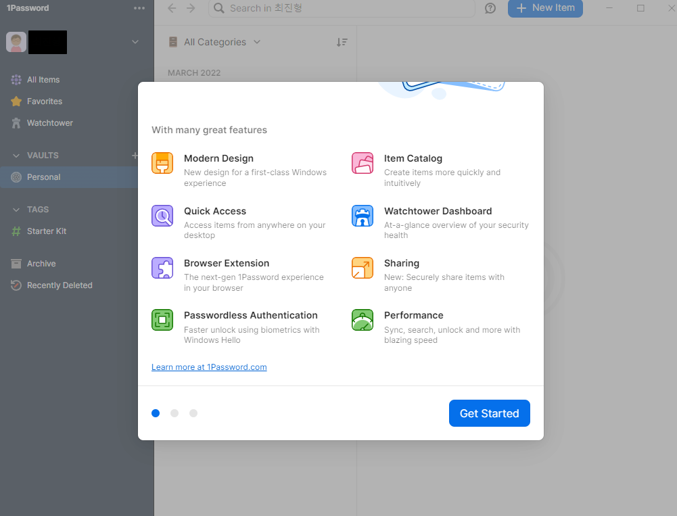Select the second onboarding page dot

[174, 413]
